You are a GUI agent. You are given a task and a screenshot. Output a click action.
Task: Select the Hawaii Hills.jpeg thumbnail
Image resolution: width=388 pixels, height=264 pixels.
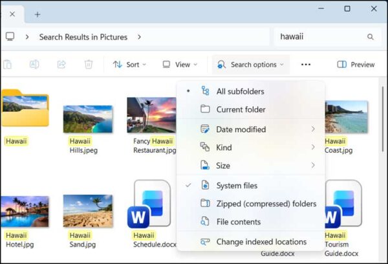coord(88,118)
